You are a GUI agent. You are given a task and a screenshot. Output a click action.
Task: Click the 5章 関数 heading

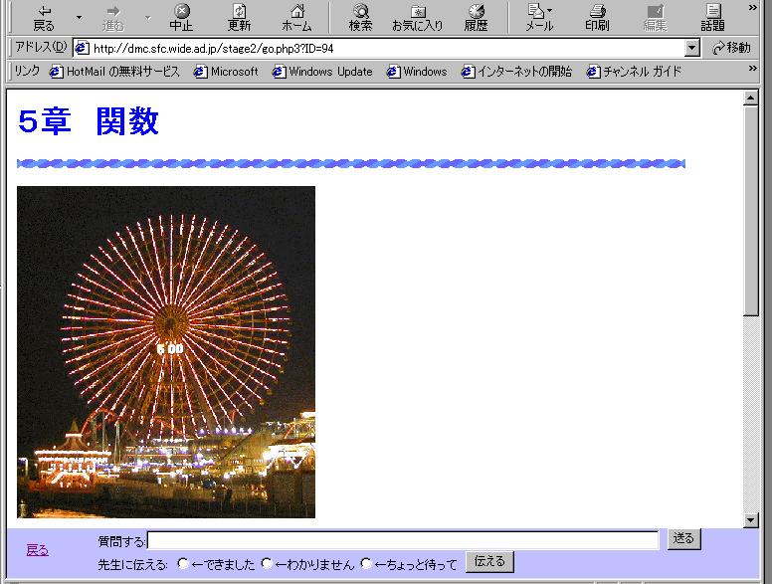pos(89,121)
